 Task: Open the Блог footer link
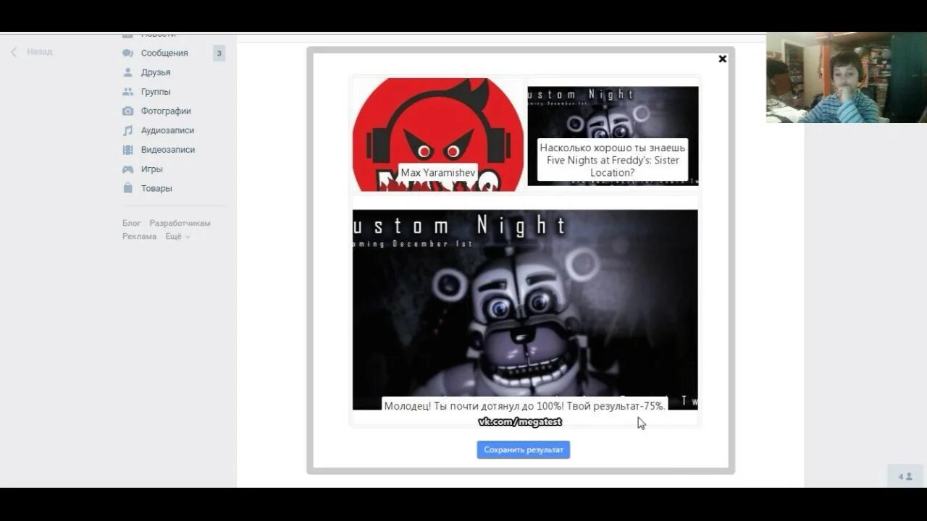click(131, 224)
